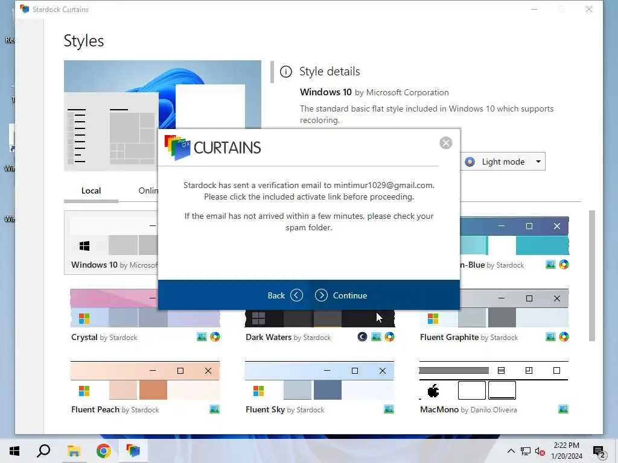Image resolution: width=618 pixels, height=463 pixels.
Task: Click Crystal style's color wheel icon
Action: pos(215,336)
